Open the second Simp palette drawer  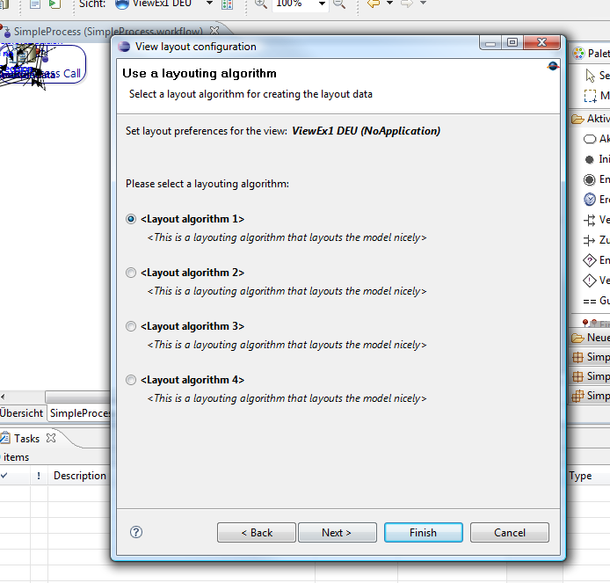coord(590,376)
